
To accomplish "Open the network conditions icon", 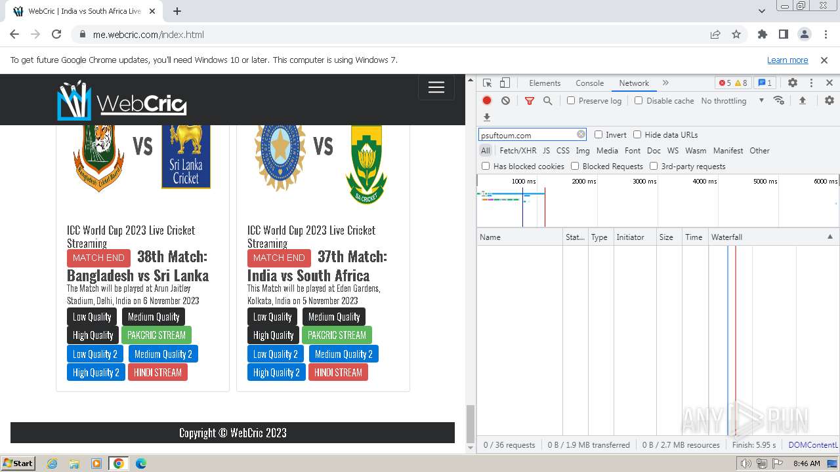I will (x=779, y=100).
